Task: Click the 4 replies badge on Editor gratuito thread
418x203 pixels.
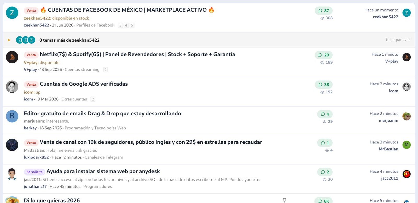Action: click(325, 114)
